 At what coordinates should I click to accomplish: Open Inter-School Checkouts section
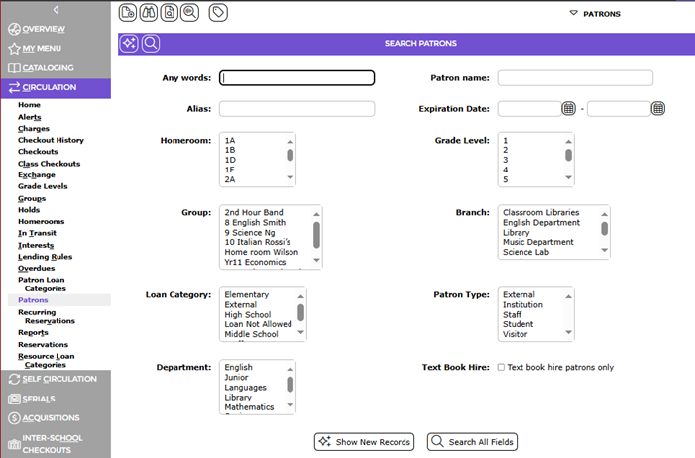(x=46, y=444)
